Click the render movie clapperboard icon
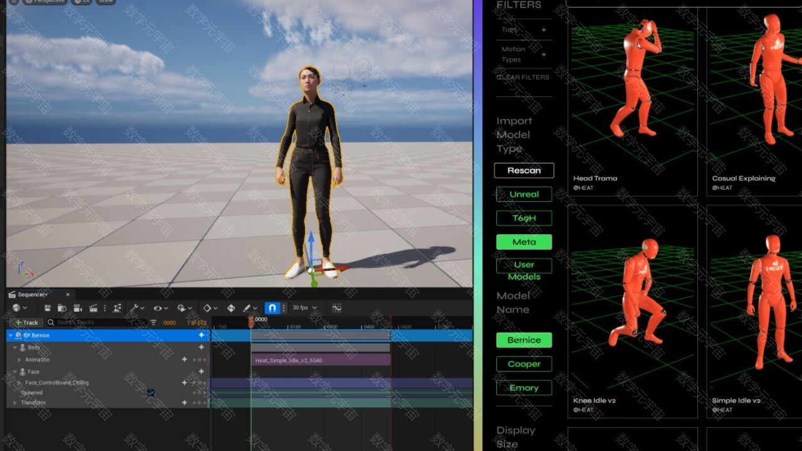Image resolution: width=802 pixels, height=451 pixels. click(93, 308)
